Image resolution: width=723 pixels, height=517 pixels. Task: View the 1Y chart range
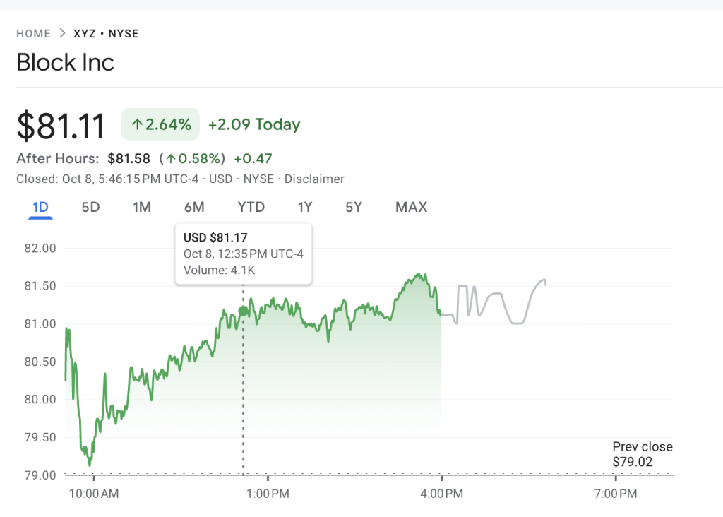305,207
